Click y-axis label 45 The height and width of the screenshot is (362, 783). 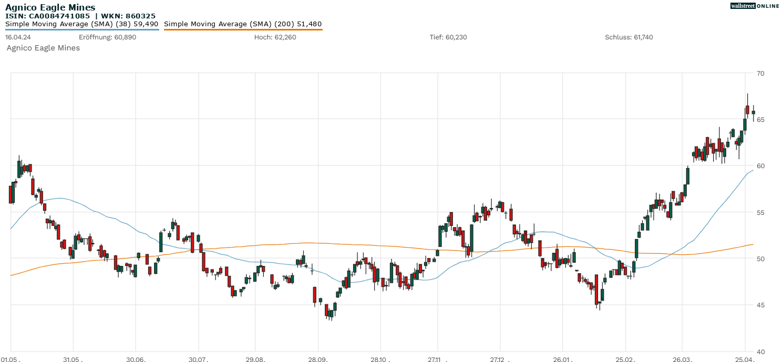tap(761, 305)
